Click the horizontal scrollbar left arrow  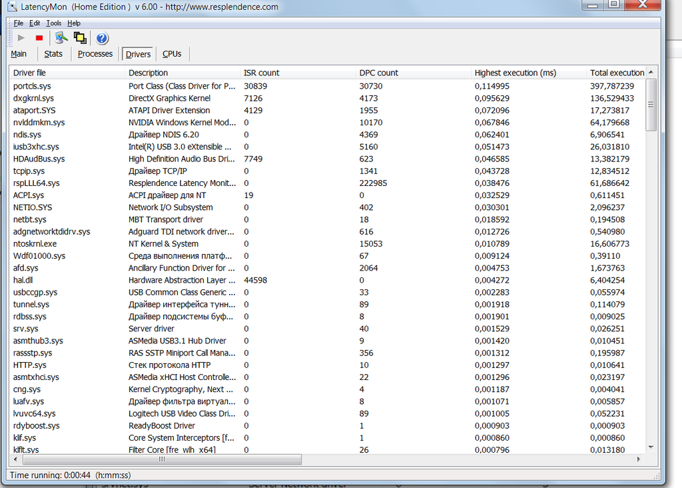click(16, 459)
